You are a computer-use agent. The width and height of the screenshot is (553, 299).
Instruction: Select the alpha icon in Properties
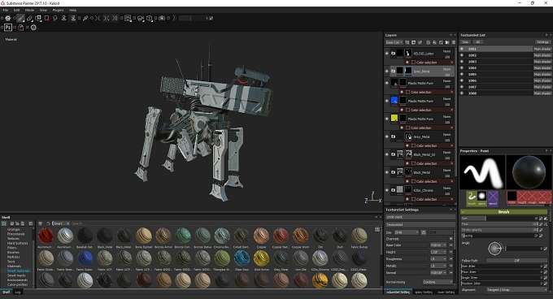(482, 198)
